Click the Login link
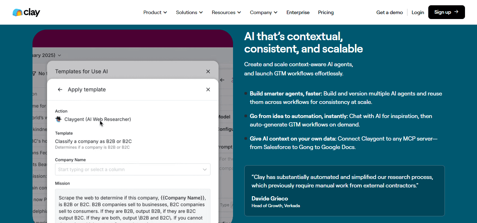 tap(418, 12)
